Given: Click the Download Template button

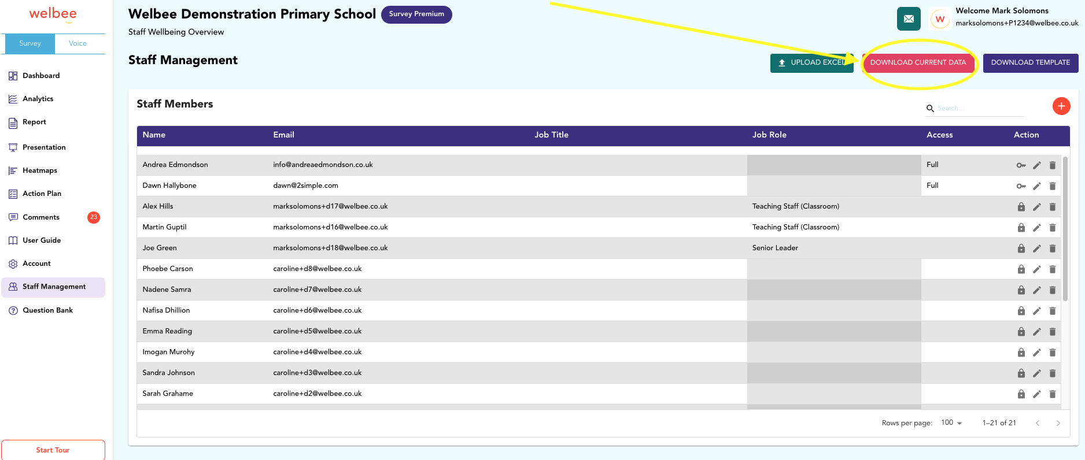Looking at the screenshot, I should pyautogui.click(x=1031, y=63).
